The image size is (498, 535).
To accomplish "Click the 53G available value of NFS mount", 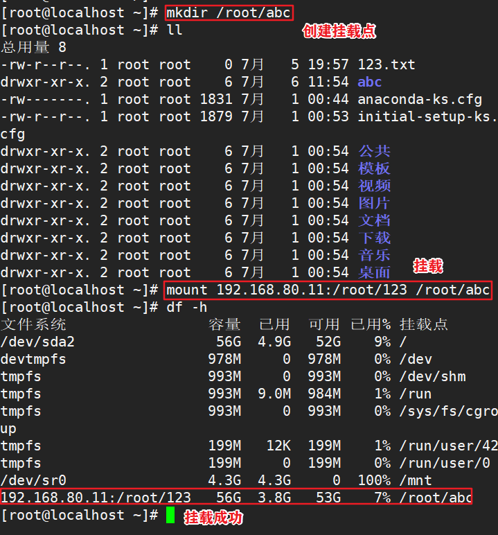I will 328,498.
